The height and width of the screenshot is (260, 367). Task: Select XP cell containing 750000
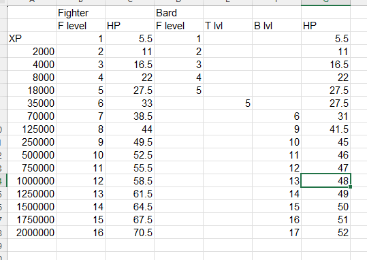[31, 168]
